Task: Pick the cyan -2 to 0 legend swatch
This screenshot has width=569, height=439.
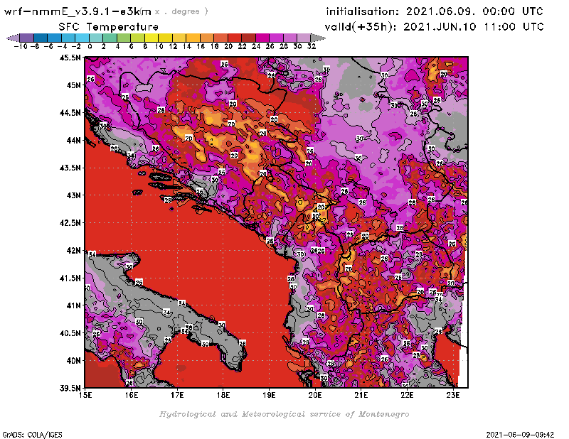Action: 82,38
